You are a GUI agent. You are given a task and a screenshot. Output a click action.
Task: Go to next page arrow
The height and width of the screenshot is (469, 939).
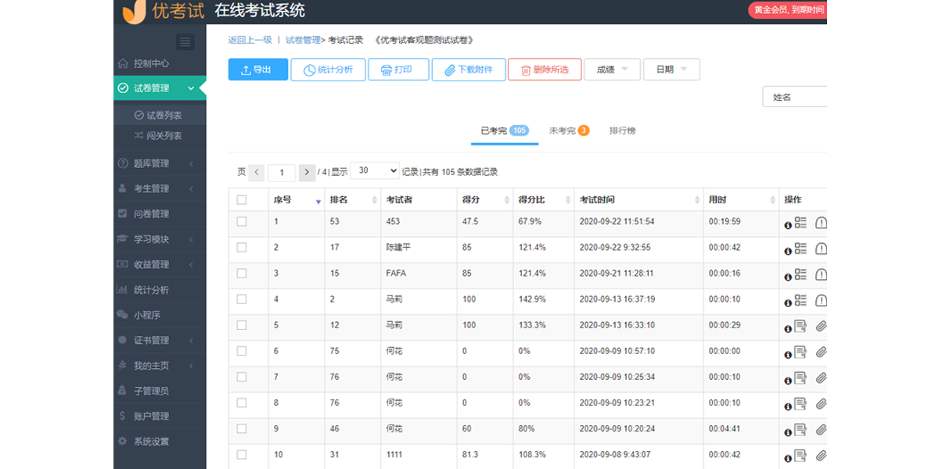(308, 172)
